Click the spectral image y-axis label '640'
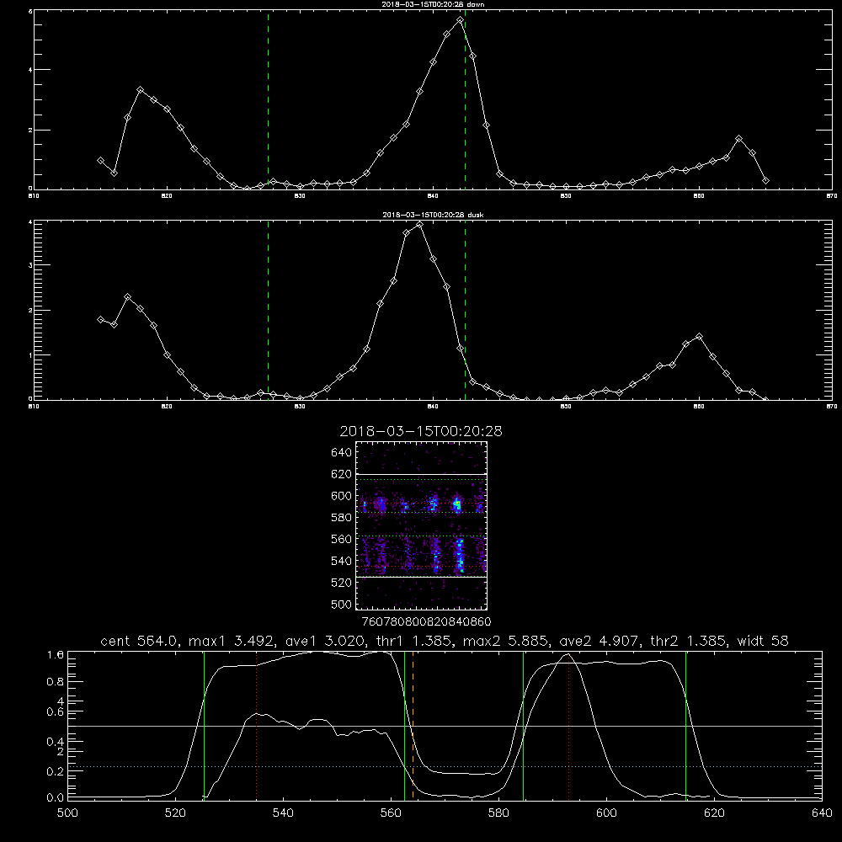The image size is (842, 842). click(x=342, y=453)
